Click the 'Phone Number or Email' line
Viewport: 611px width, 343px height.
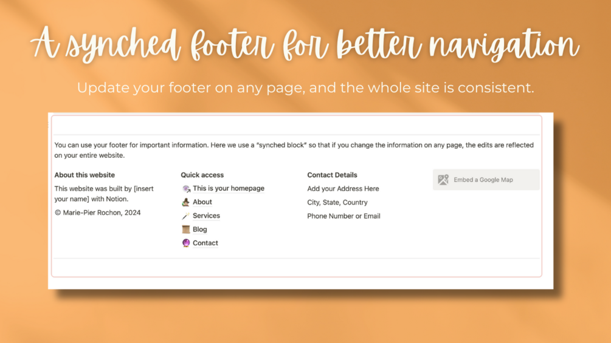(343, 216)
